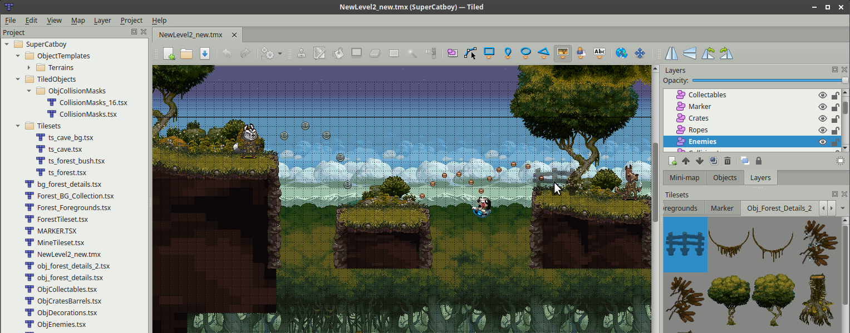Delete the selected layer via trash icon
The width and height of the screenshot is (850, 333).
tap(727, 161)
